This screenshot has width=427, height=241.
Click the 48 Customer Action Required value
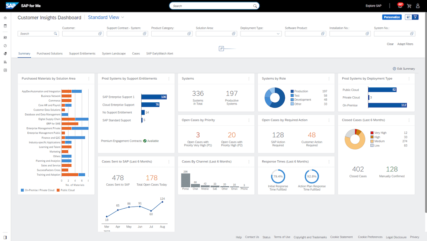click(x=312, y=135)
